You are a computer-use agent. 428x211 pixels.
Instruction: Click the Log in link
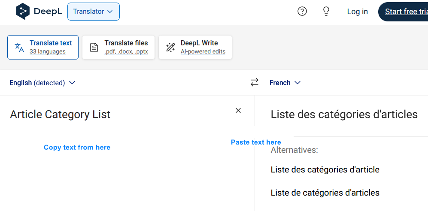click(358, 12)
